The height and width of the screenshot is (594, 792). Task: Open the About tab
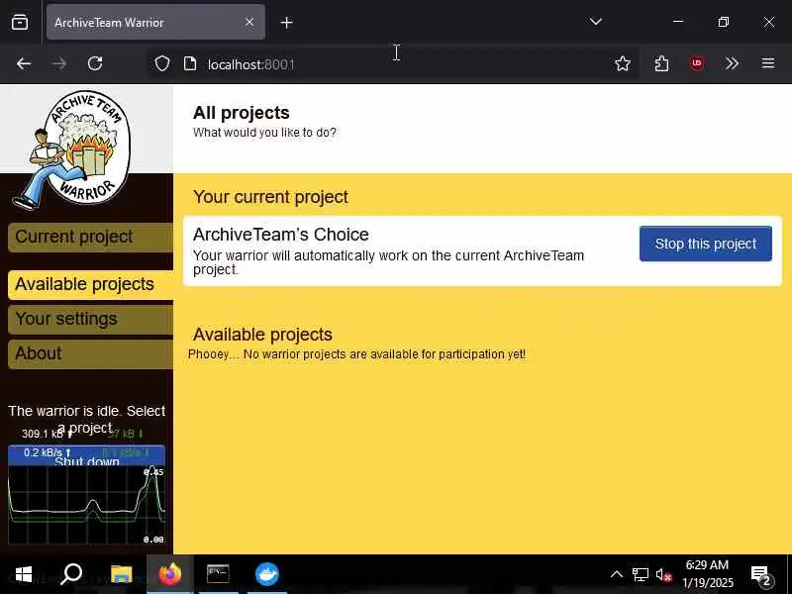click(91, 353)
